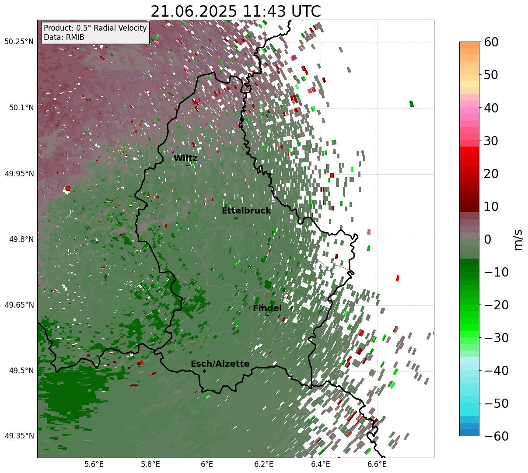Click the Findel station label
528x473 pixels.
point(267,308)
